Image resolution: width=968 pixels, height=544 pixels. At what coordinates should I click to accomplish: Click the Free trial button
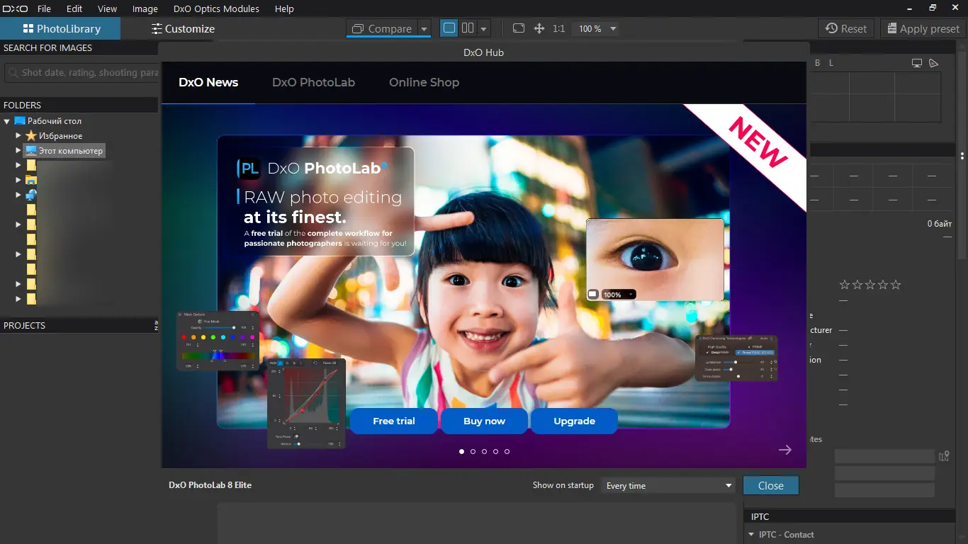point(394,421)
